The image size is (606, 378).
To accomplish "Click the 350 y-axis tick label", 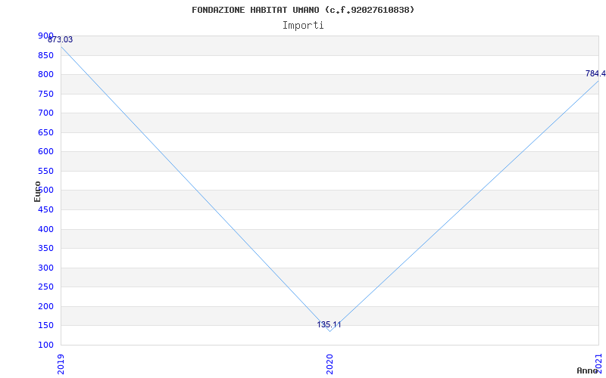I will tap(45, 249).
